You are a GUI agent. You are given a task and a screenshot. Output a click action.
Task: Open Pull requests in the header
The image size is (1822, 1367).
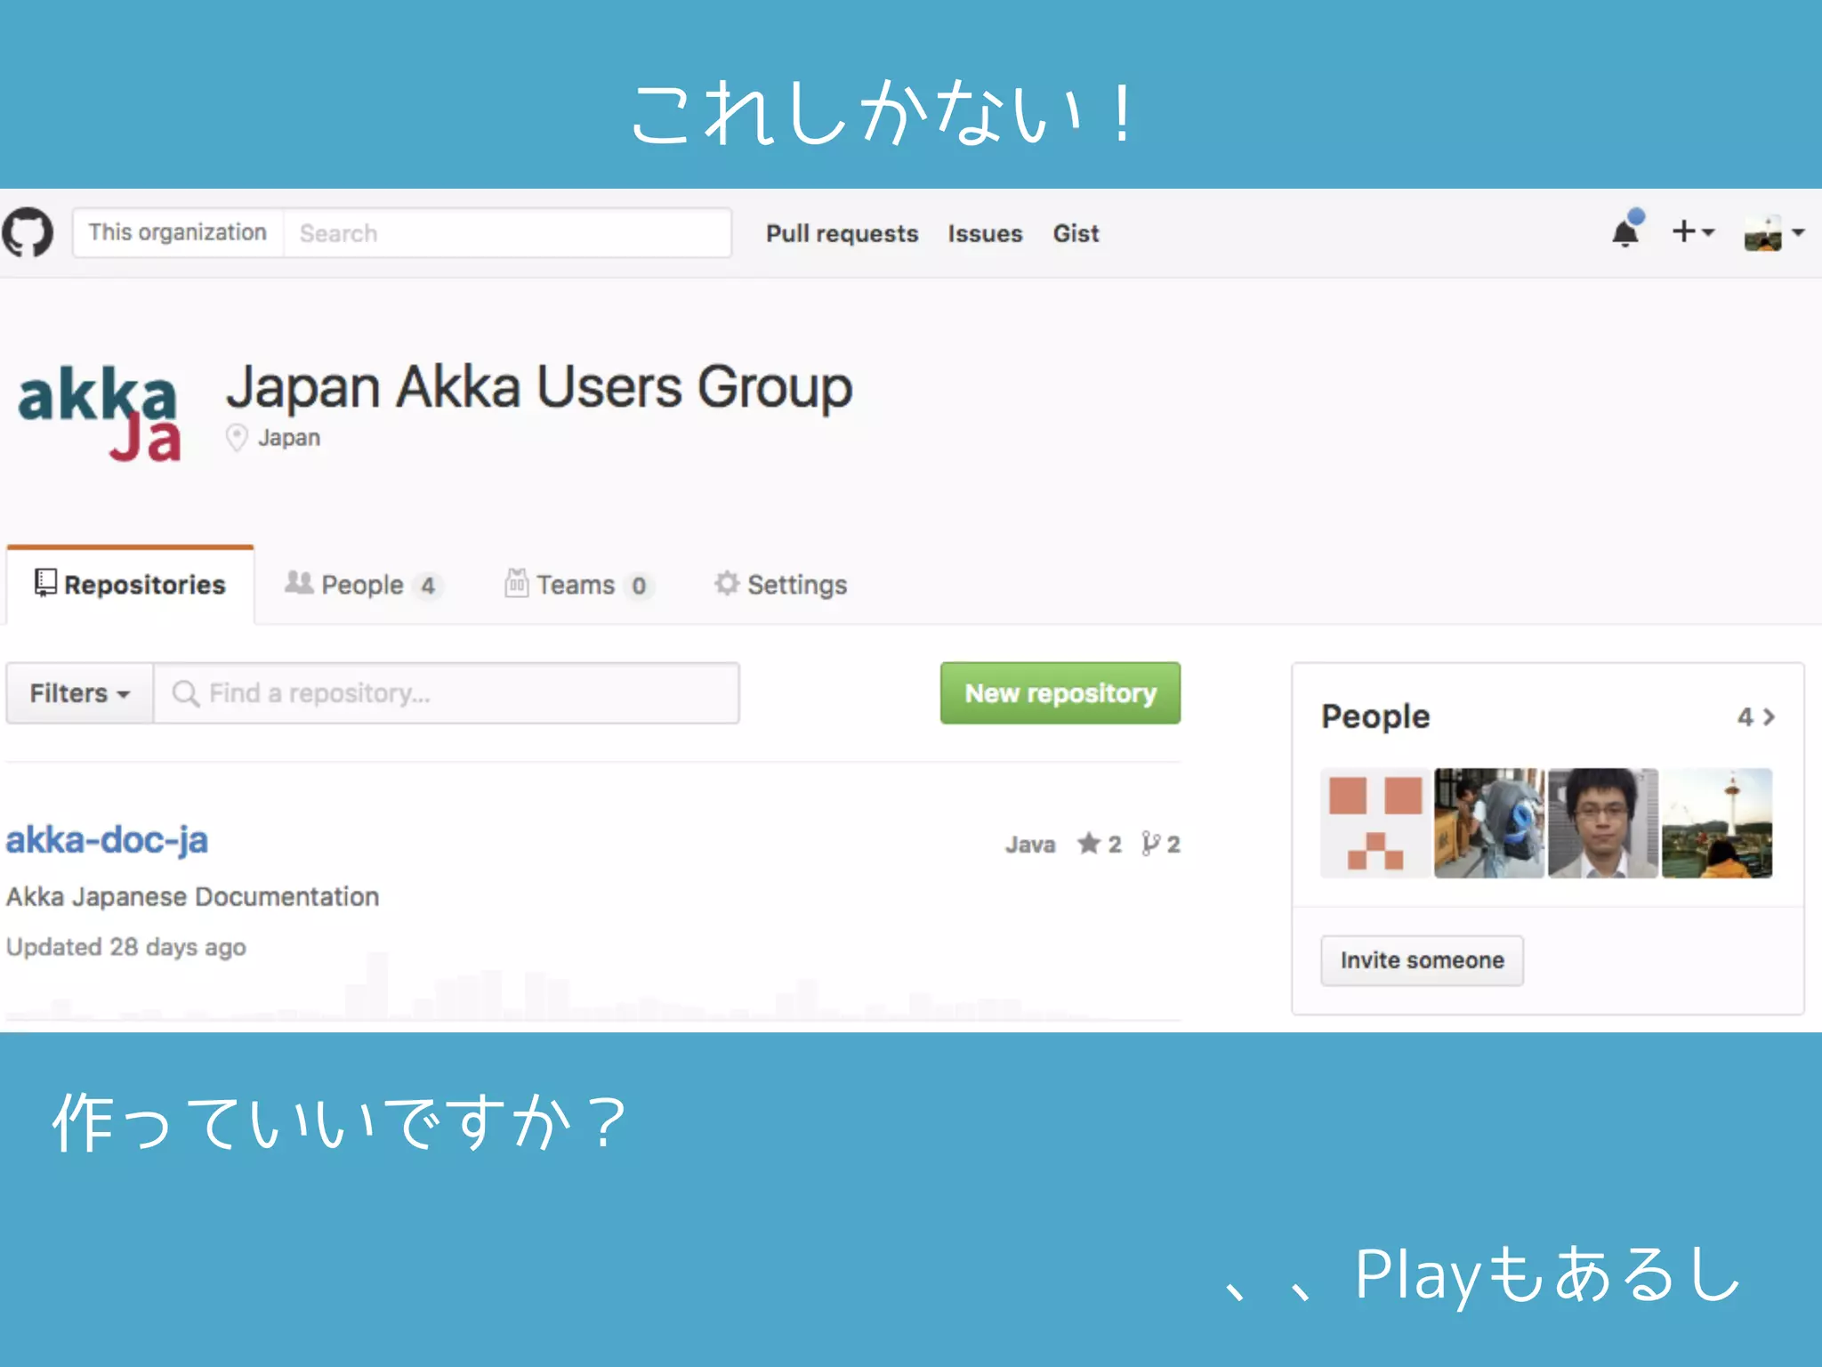[x=842, y=233]
